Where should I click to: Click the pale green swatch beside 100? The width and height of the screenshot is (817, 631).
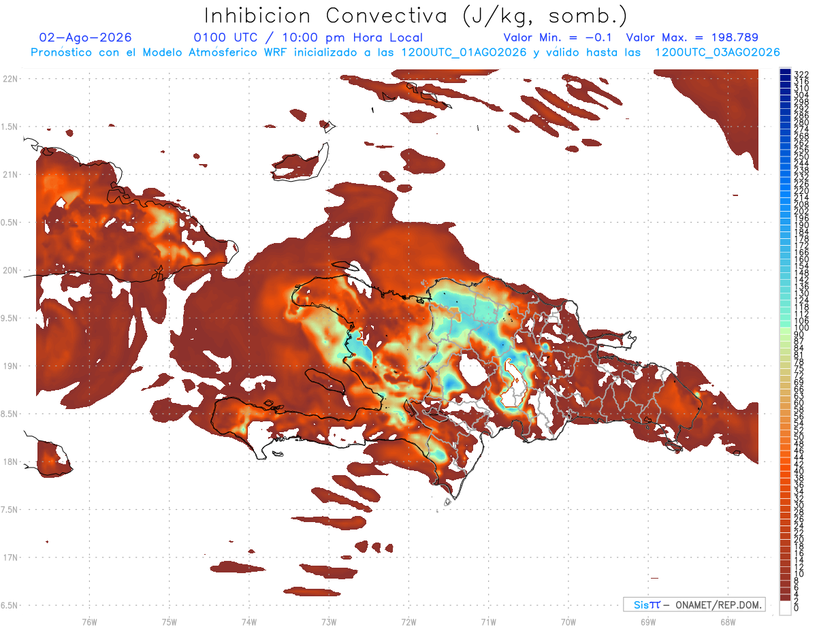(785, 331)
